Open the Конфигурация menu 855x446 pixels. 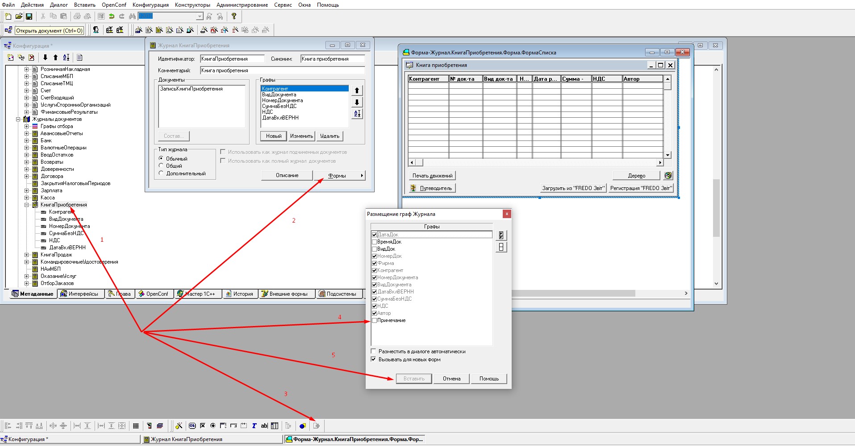[x=150, y=5]
